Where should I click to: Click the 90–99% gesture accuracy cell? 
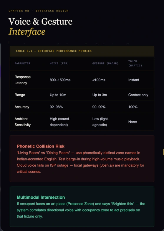99,107
